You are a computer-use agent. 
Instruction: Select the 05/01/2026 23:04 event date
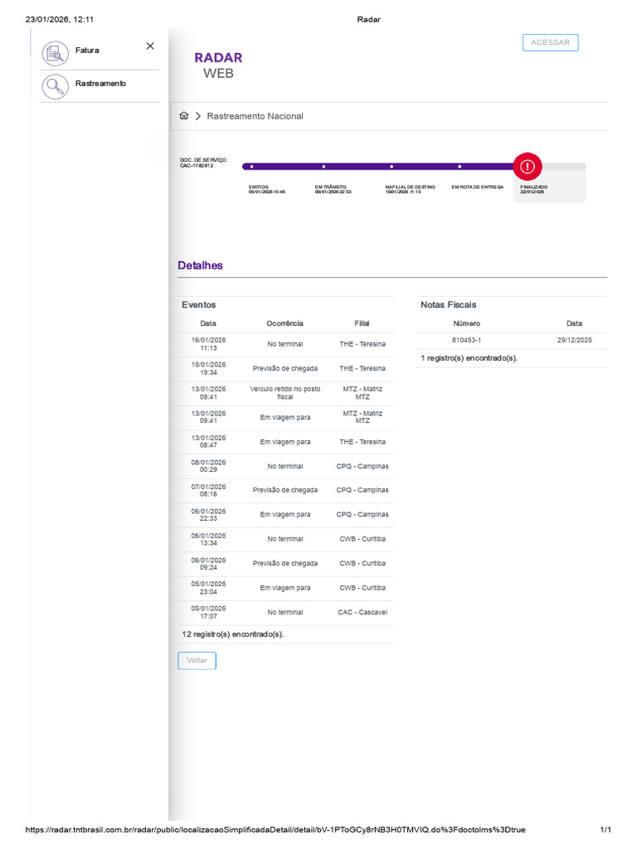208,588
